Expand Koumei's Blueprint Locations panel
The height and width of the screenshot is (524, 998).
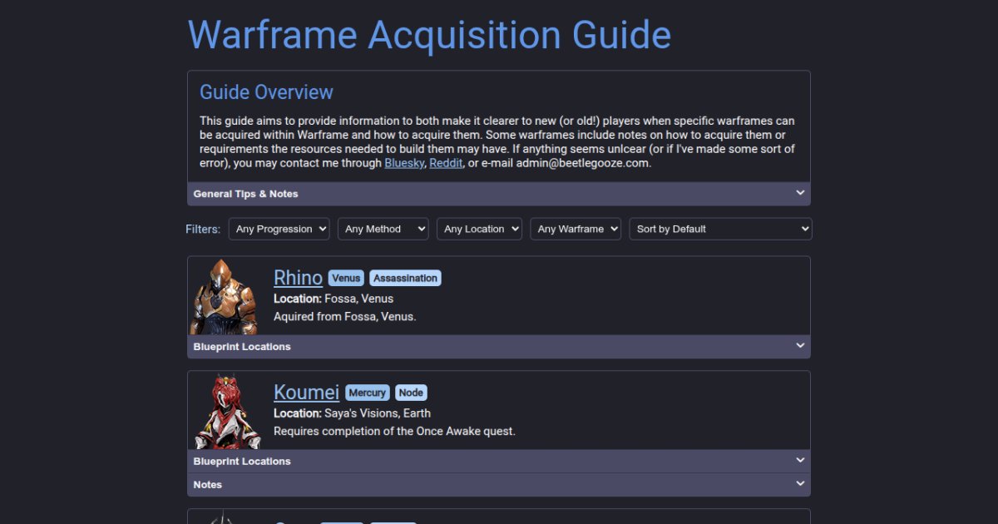pyautogui.click(x=499, y=460)
